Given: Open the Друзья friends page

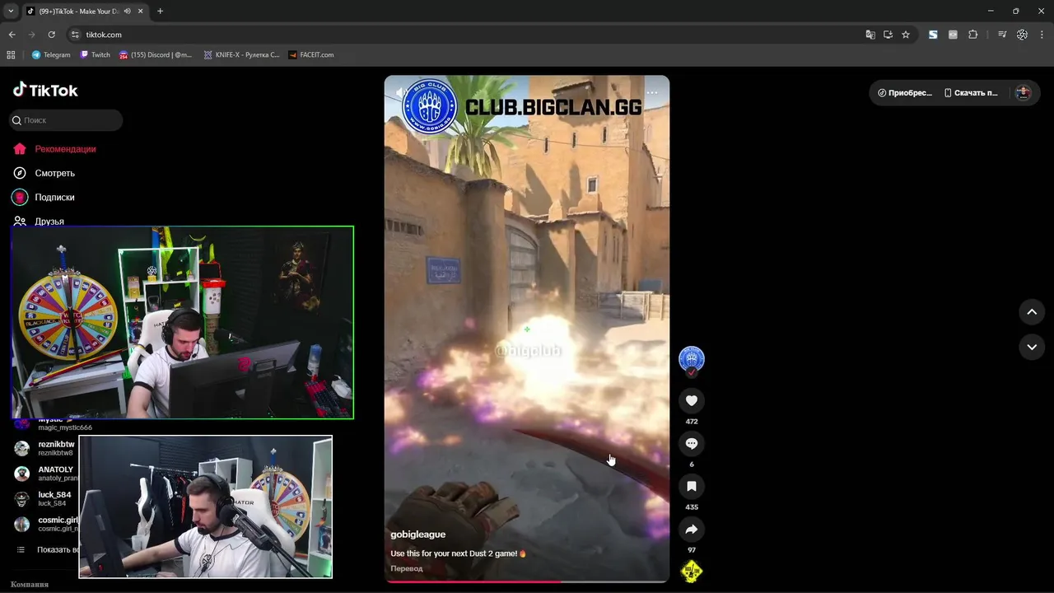Looking at the screenshot, I should point(39,221).
